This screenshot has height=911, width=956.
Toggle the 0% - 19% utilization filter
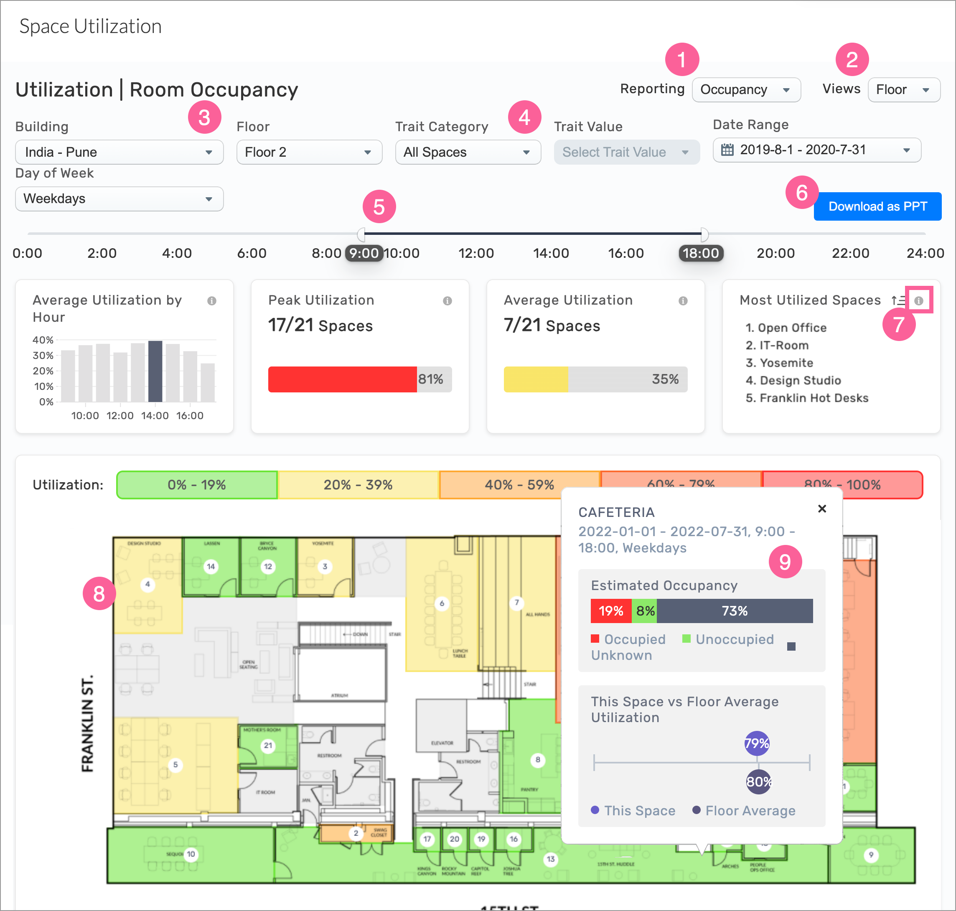(x=197, y=485)
